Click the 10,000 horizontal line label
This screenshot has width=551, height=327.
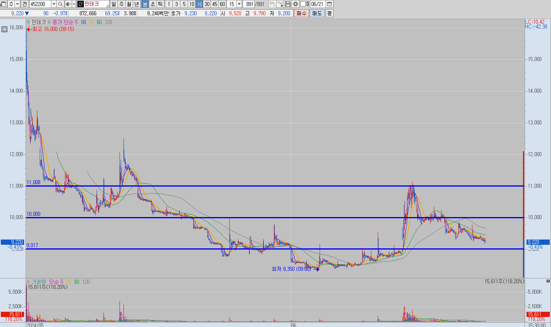33,214
